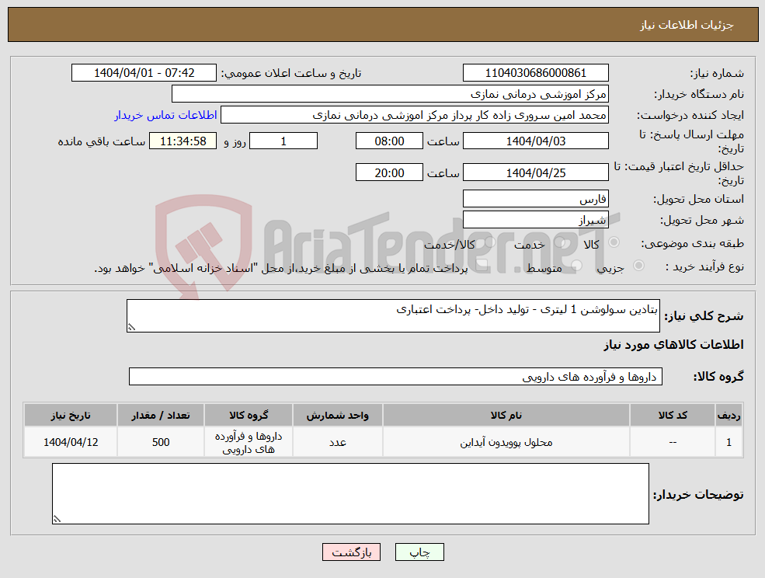Viewport: 765px width, 578px height.
Task: Click the goods group field داروها و فرآورده های دارویی
Action: (x=395, y=376)
